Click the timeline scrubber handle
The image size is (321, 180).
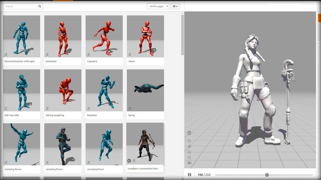[x=267, y=175]
